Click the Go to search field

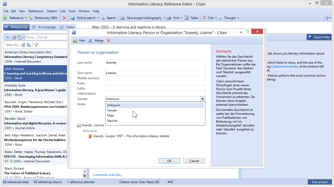(x=47, y=37)
